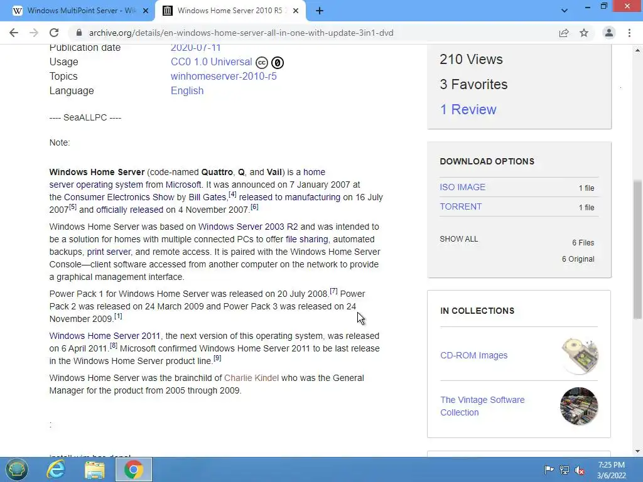Click the scrollbar up arrow

click(x=637, y=50)
